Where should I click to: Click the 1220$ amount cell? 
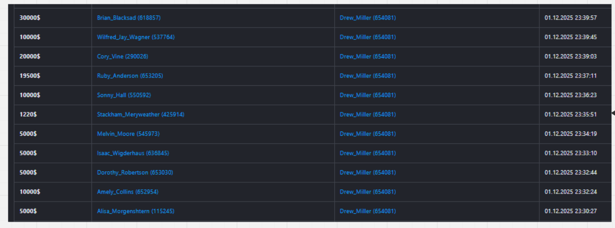(x=28, y=115)
